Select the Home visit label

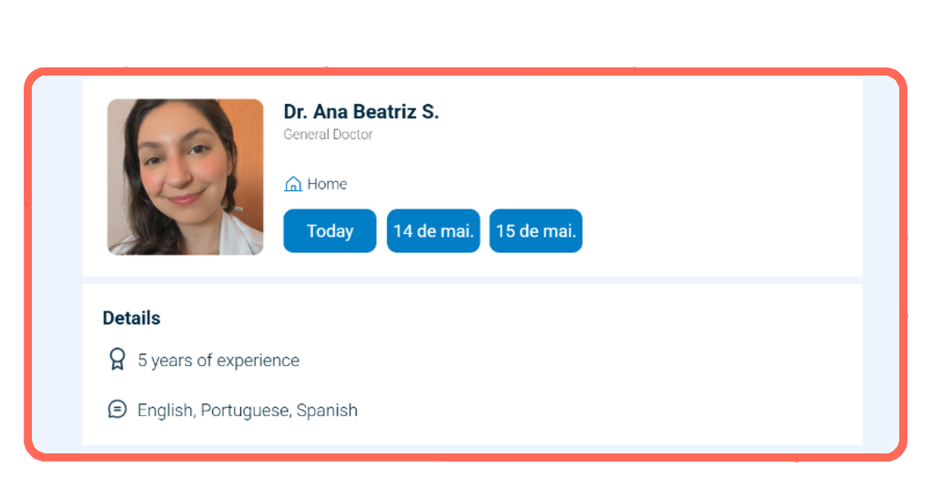327,184
